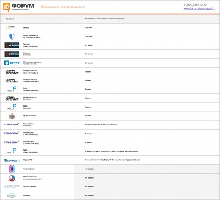The width and height of the screenshot is (220, 200).
Task: Click arrival time in Securon Moscow row
Action: (89, 54)
